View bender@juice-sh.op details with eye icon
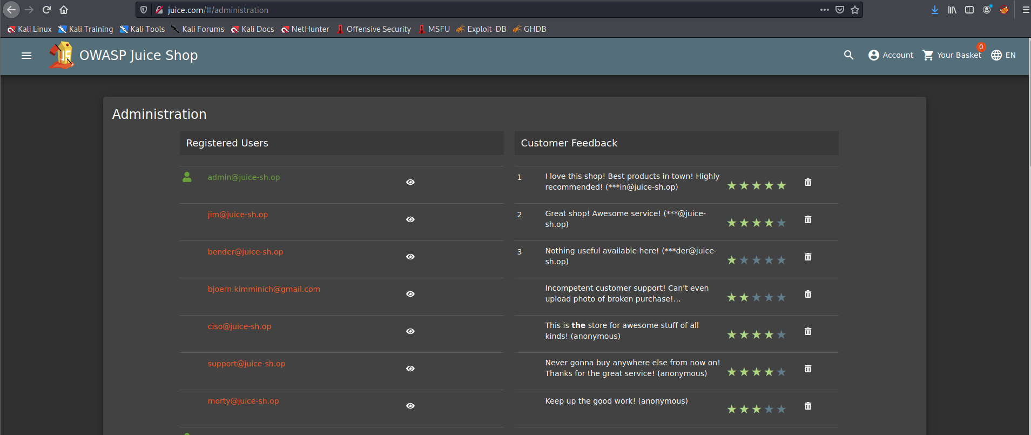 pos(410,257)
